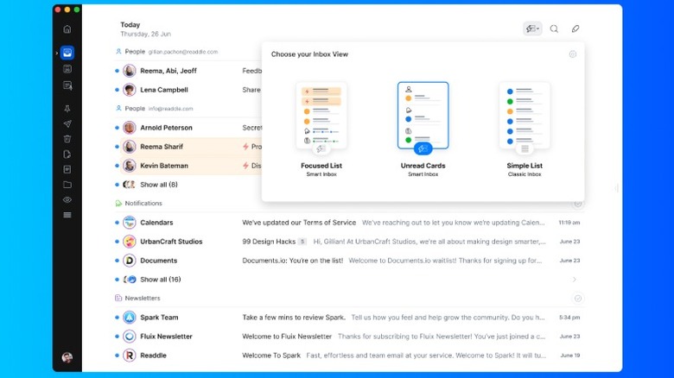The height and width of the screenshot is (378, 674).
Task: Click the Newsletters section icon
Action: click(118, 298)
